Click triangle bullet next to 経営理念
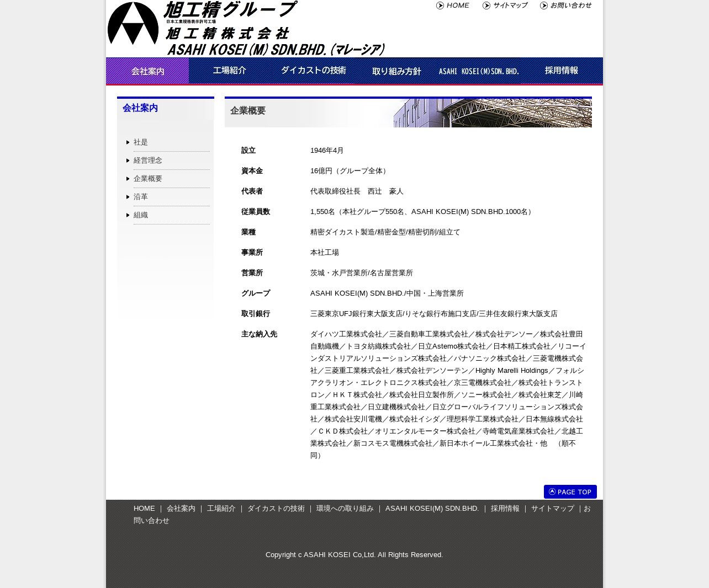The image size is (709, 588). click(x=128, y=161)
